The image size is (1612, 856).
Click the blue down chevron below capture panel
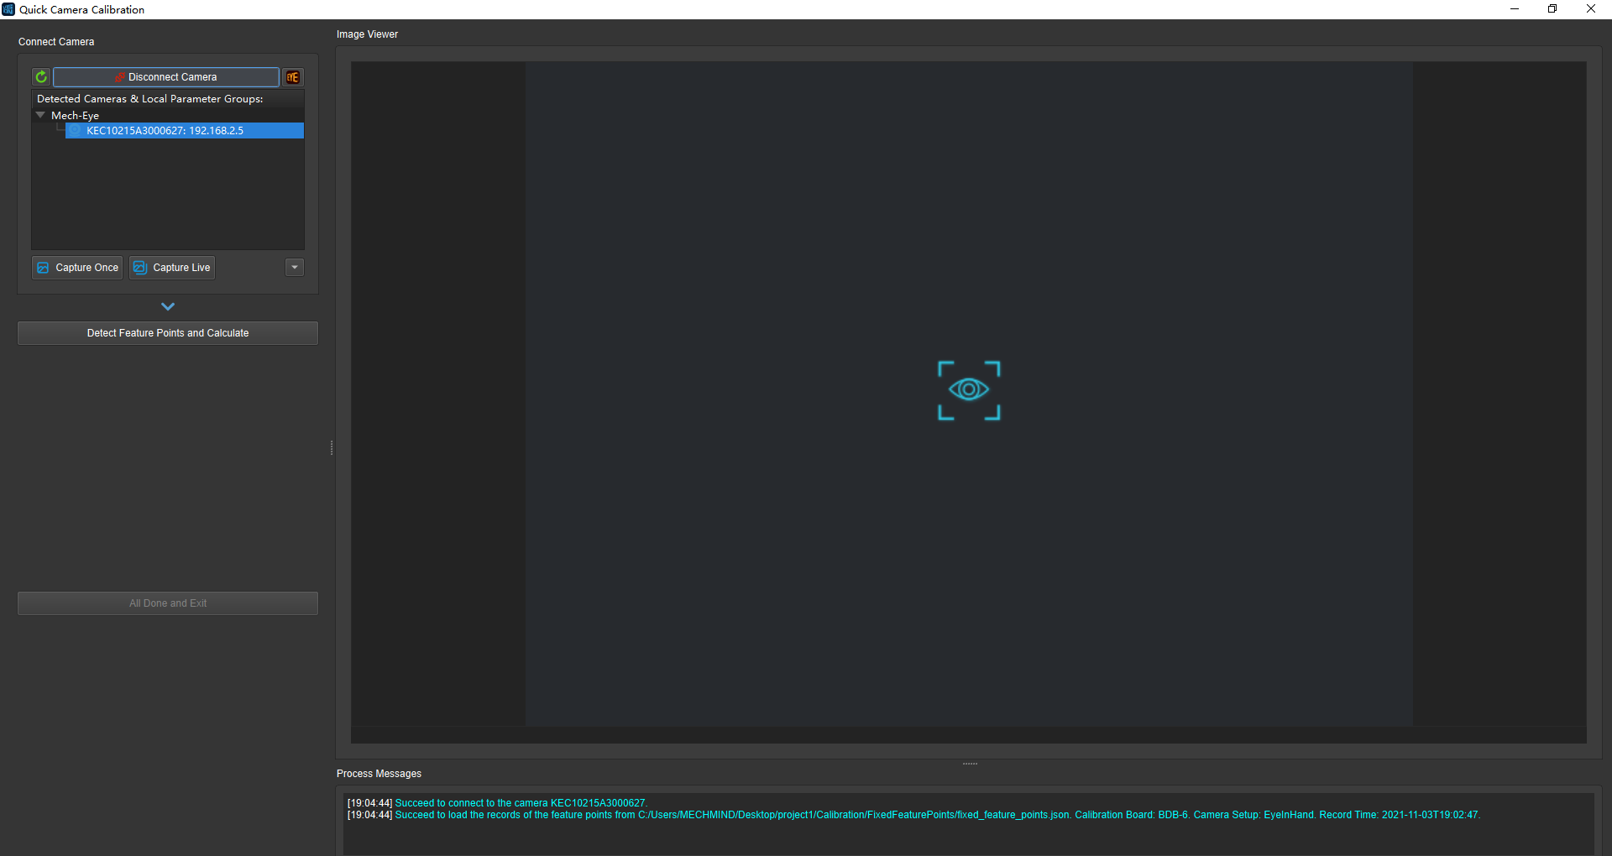[168, 307]
